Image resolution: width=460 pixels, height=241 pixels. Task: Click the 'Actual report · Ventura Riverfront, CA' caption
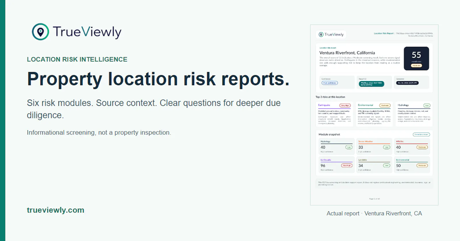(x=374, y=213)
